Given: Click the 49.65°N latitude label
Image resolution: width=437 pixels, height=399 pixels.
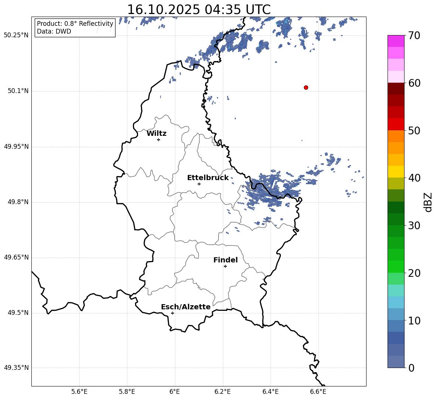Looking at the screenshot, I should 16,257.
